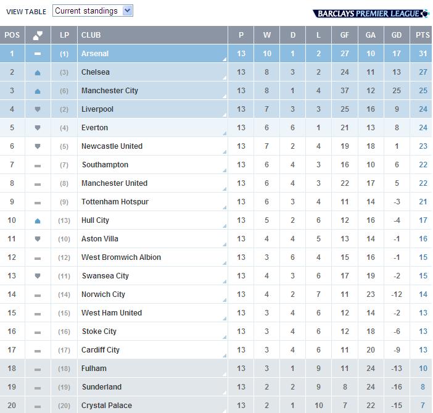433x413 pixels.
Task: Click Liverpool's downward movement arrow
Action: click(x=38, y=109)
